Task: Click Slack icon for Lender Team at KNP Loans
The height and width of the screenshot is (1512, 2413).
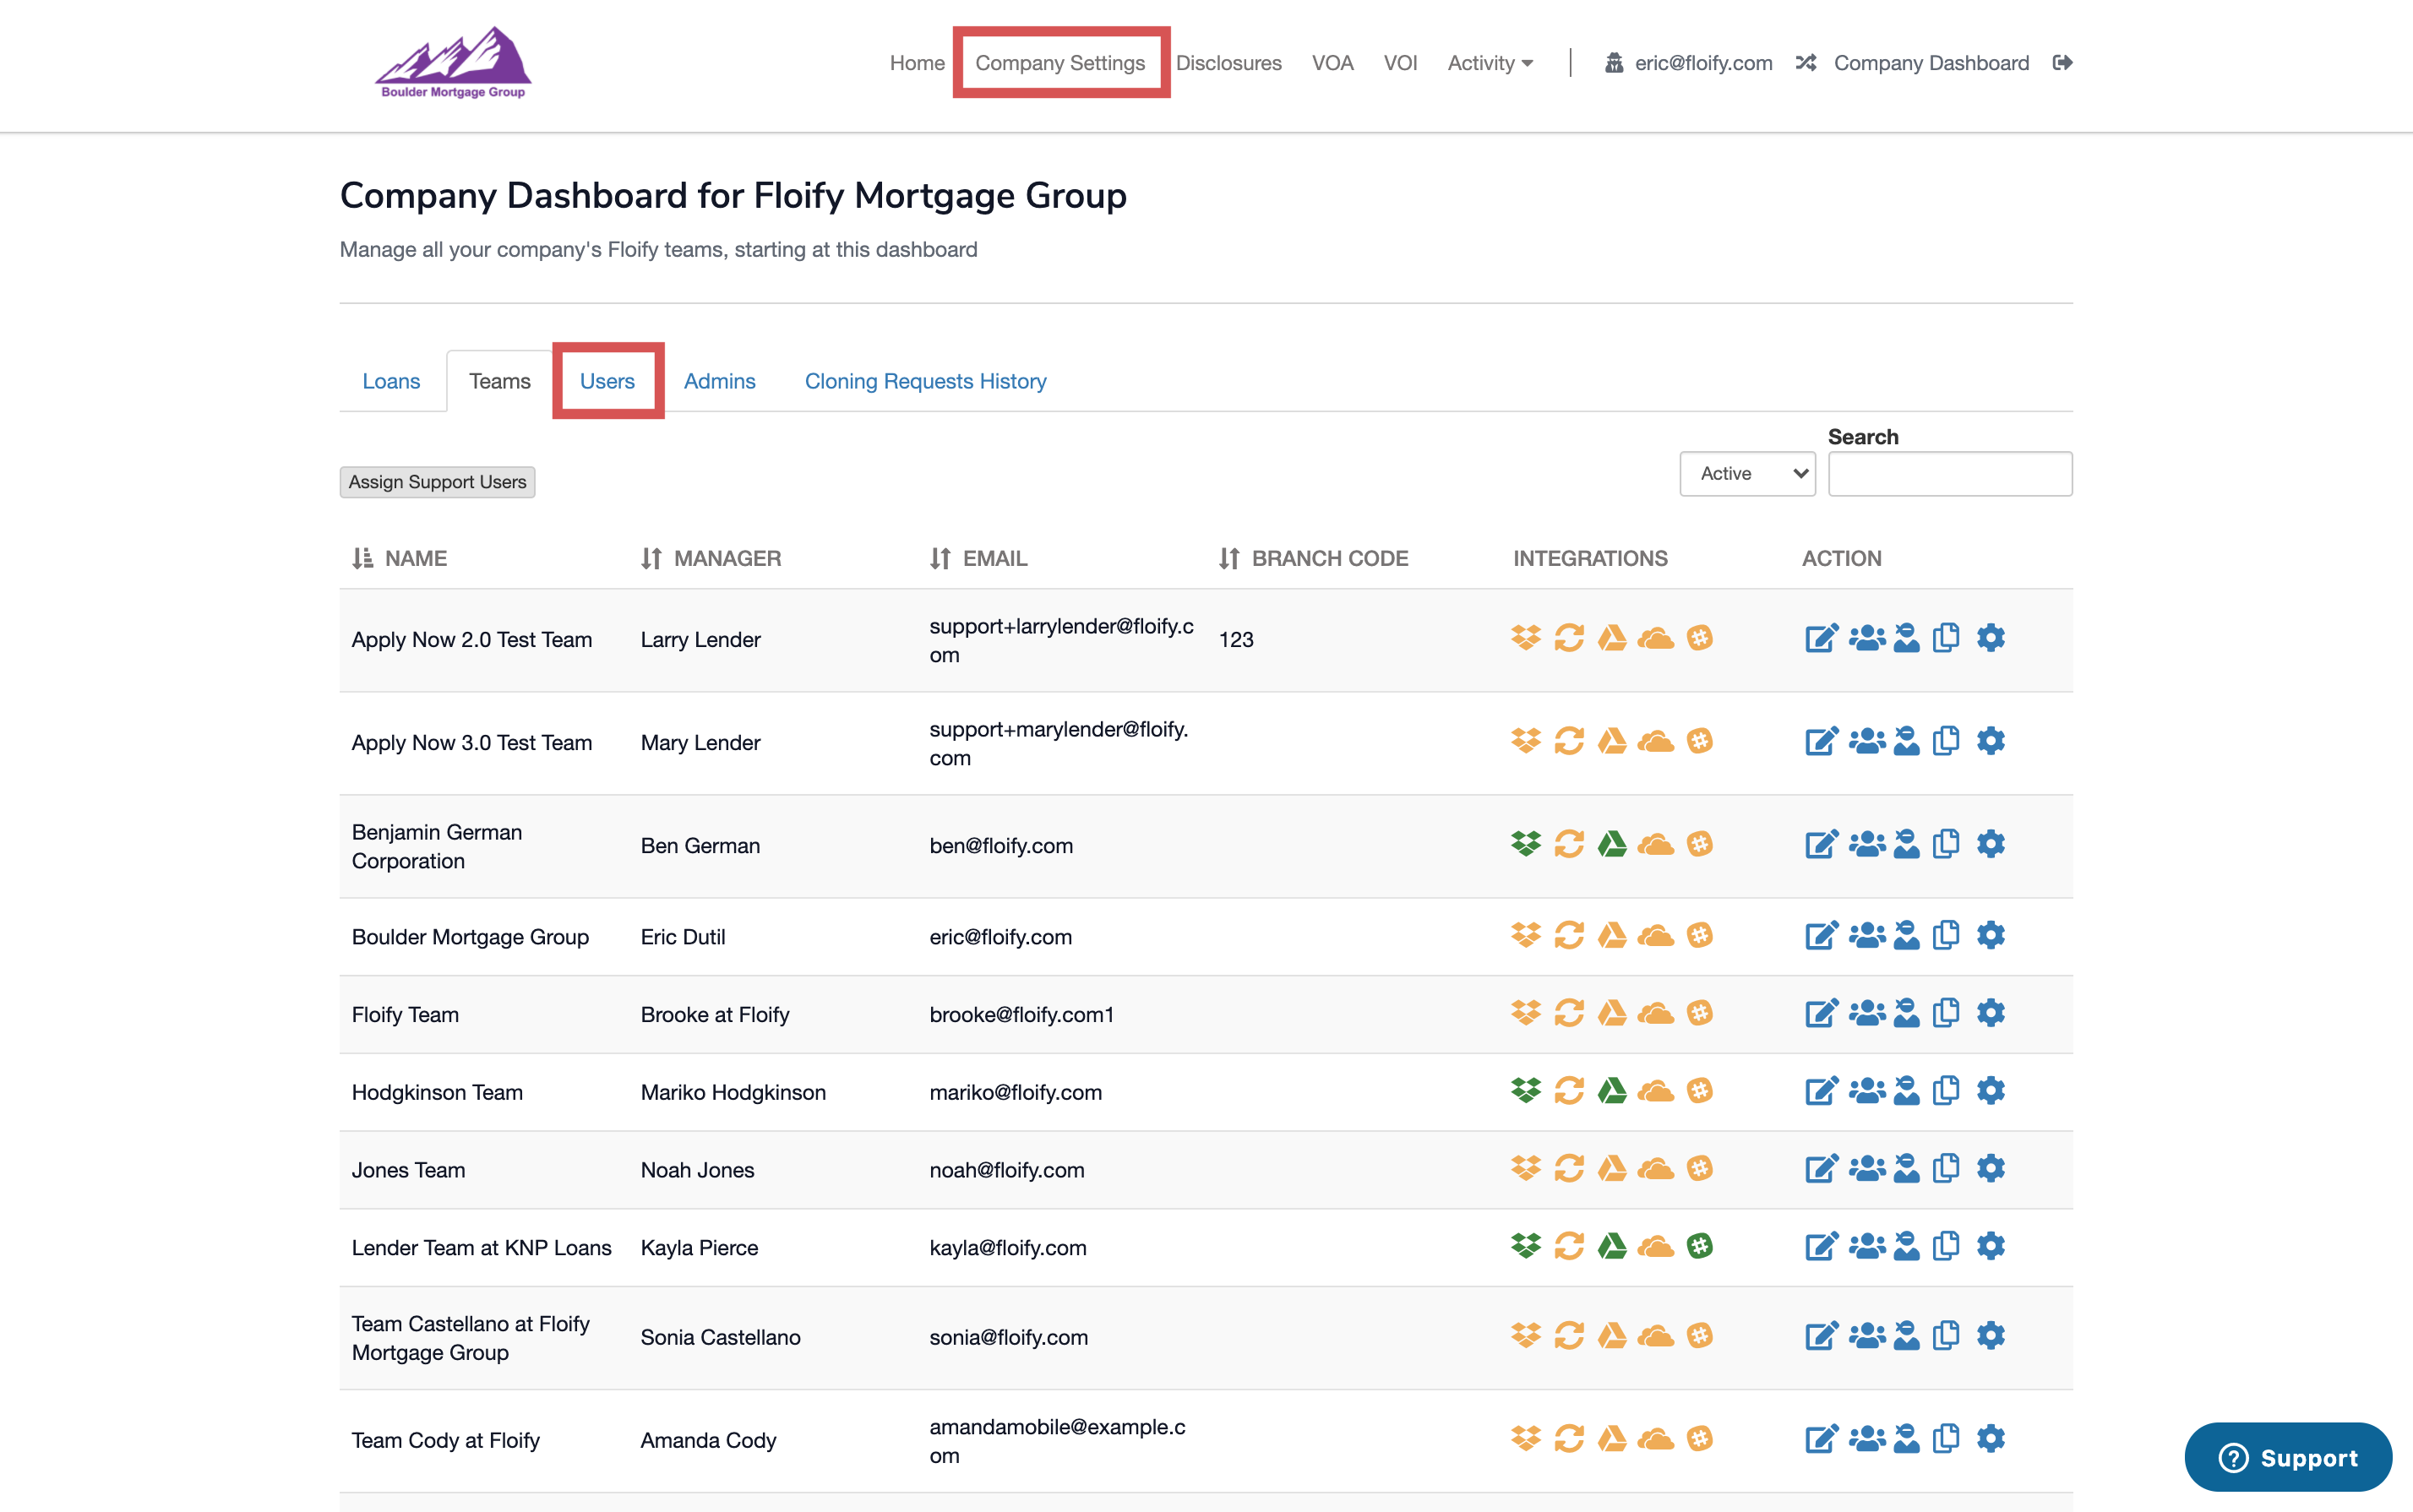Action: pyautogui.click(x=1699, y=1246)
